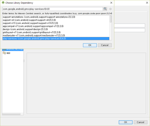
Task: Select support-v13 library row
Action: click(56, 23)
